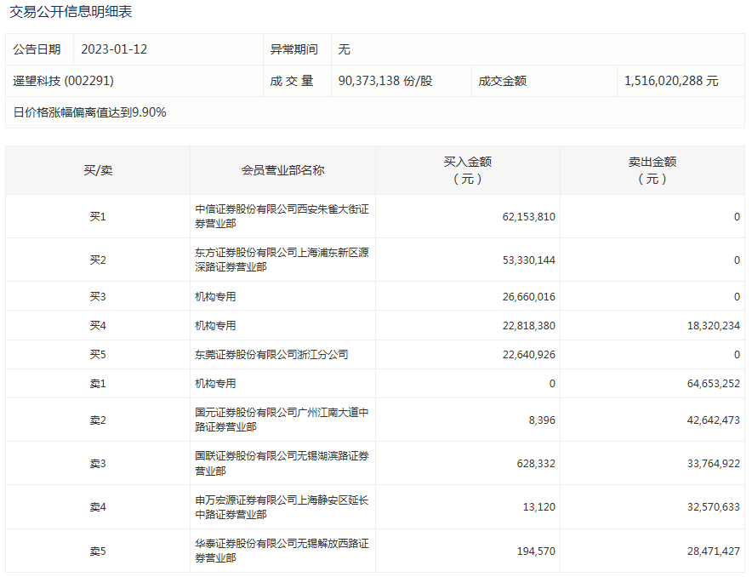This screenshot has width=752, height=577.
Task: Select the 买1 row label
Action: pyautogui.click(x=98, y=216)
